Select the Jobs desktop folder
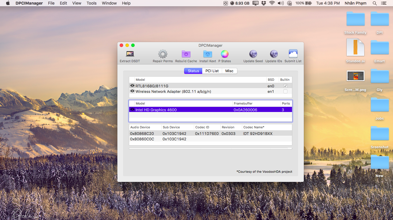The width and height of the screenshot is (393, 220). pos(380,105)
